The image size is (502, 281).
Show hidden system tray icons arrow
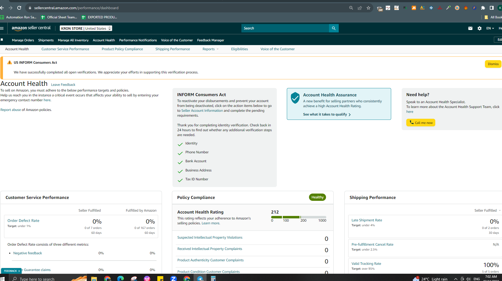click(x=456, y=279)
